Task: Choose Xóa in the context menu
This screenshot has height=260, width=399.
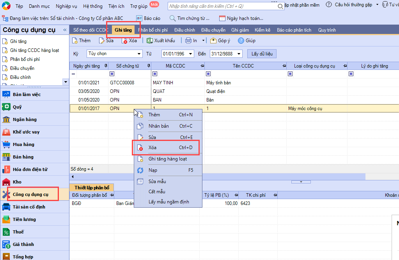Action: 168,148
